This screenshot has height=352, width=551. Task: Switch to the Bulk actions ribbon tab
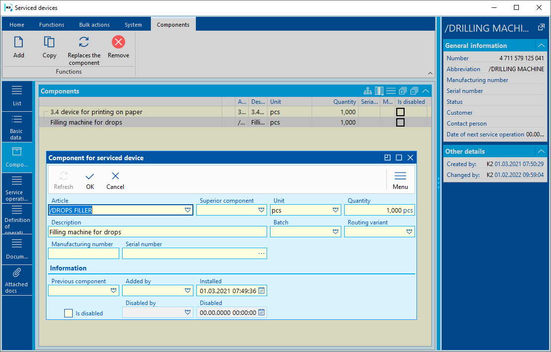click(x=94, y=25)
